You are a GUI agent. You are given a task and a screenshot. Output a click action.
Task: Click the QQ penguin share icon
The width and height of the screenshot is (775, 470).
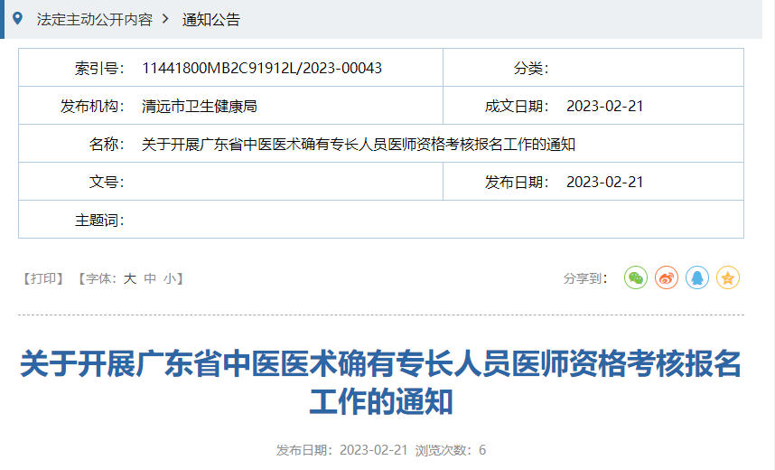pos(697,278)
